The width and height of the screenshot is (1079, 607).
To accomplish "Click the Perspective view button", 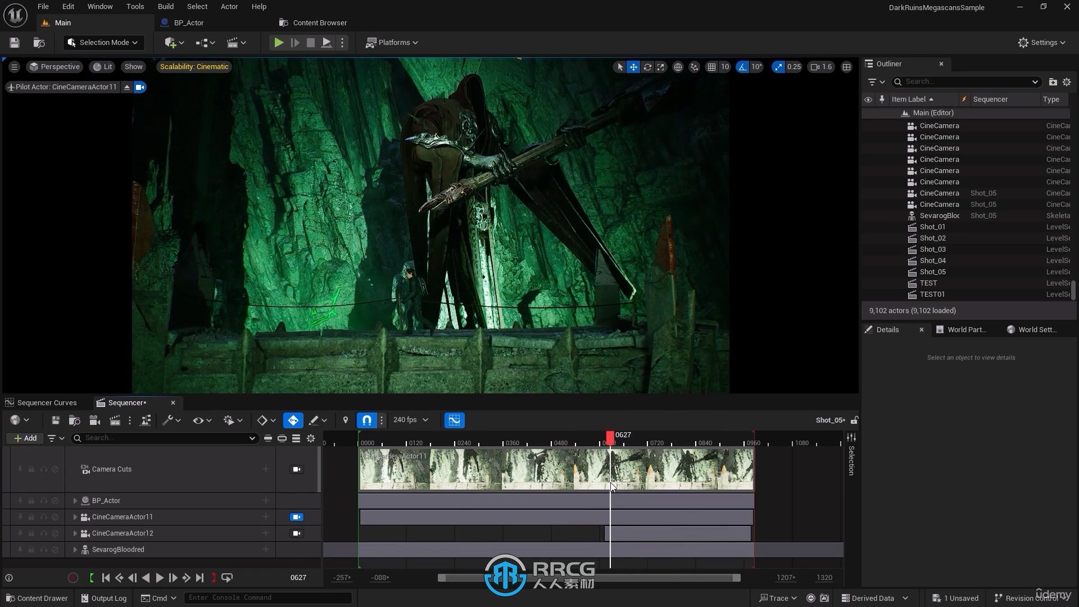I will 55,67.
